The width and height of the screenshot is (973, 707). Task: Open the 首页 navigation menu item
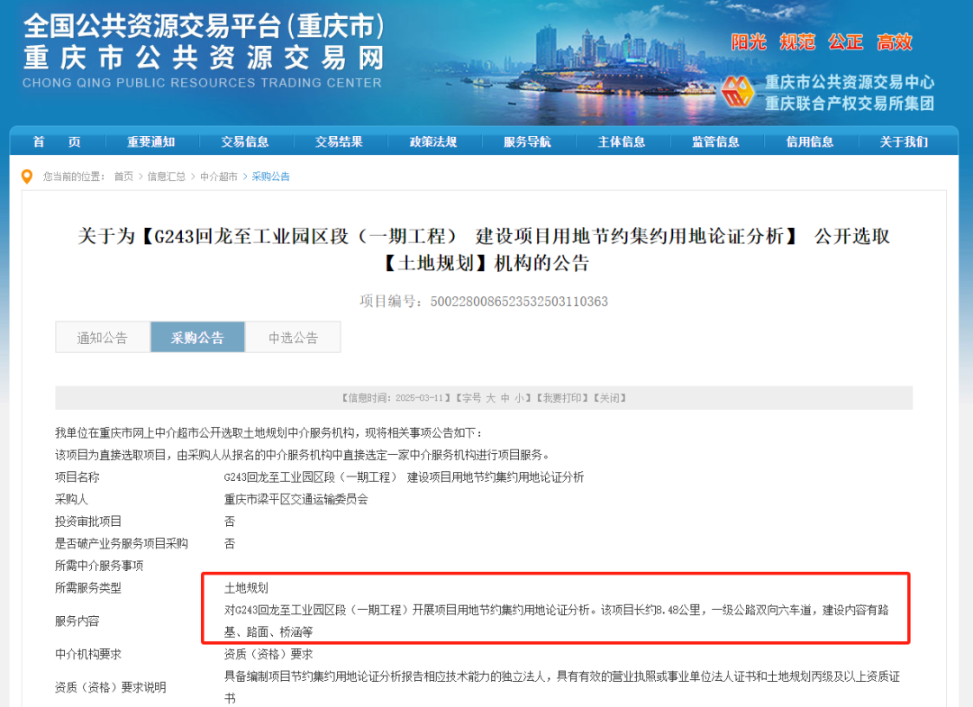click(x=57, y=142)
